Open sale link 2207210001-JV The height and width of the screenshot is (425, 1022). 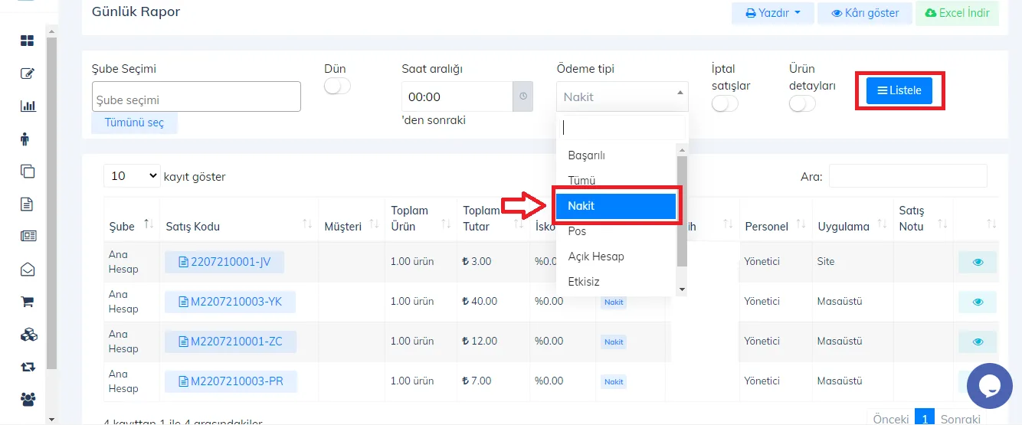point(224,262)
